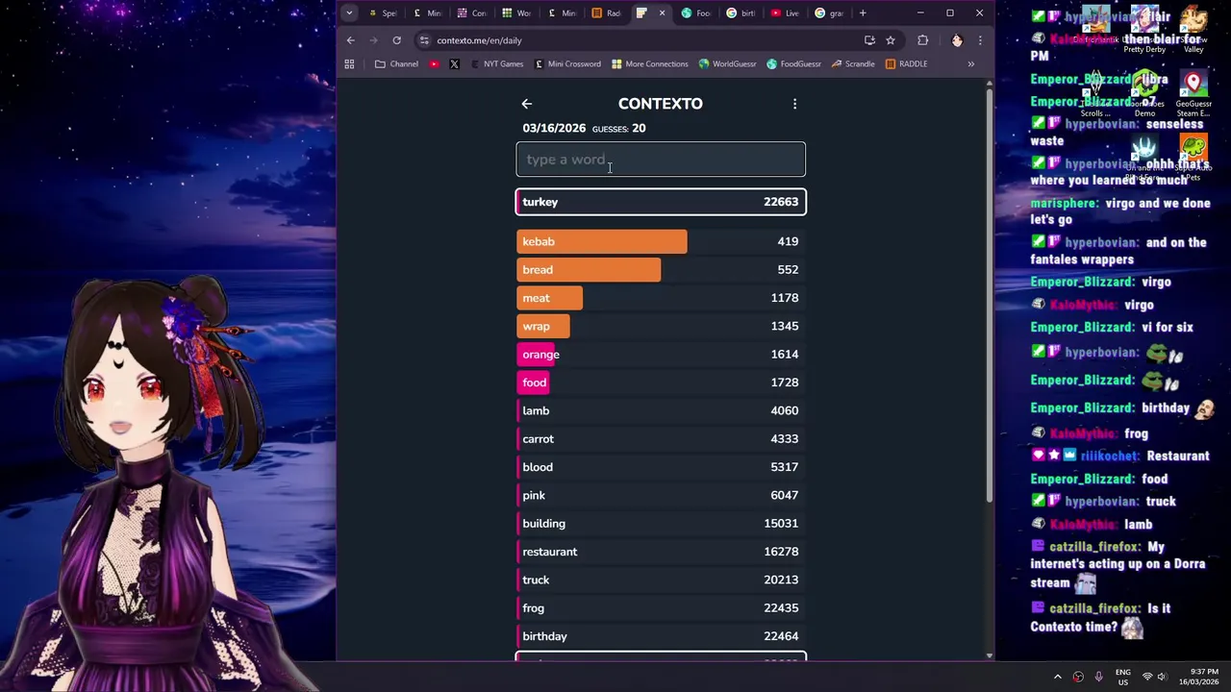Open the RADDLE bookmark

(906, 64)
